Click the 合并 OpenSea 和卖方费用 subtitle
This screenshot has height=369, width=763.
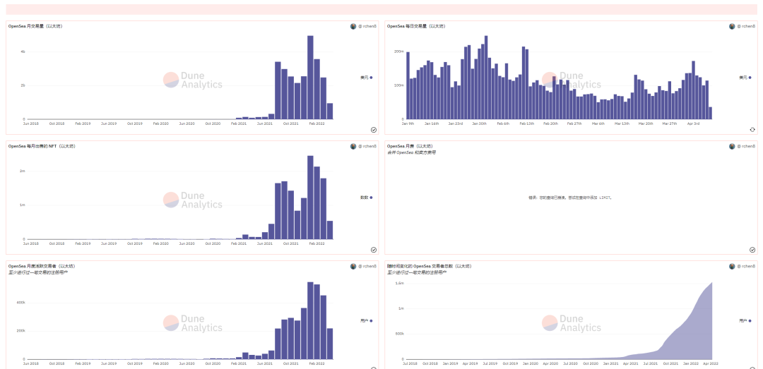(411, 152)
